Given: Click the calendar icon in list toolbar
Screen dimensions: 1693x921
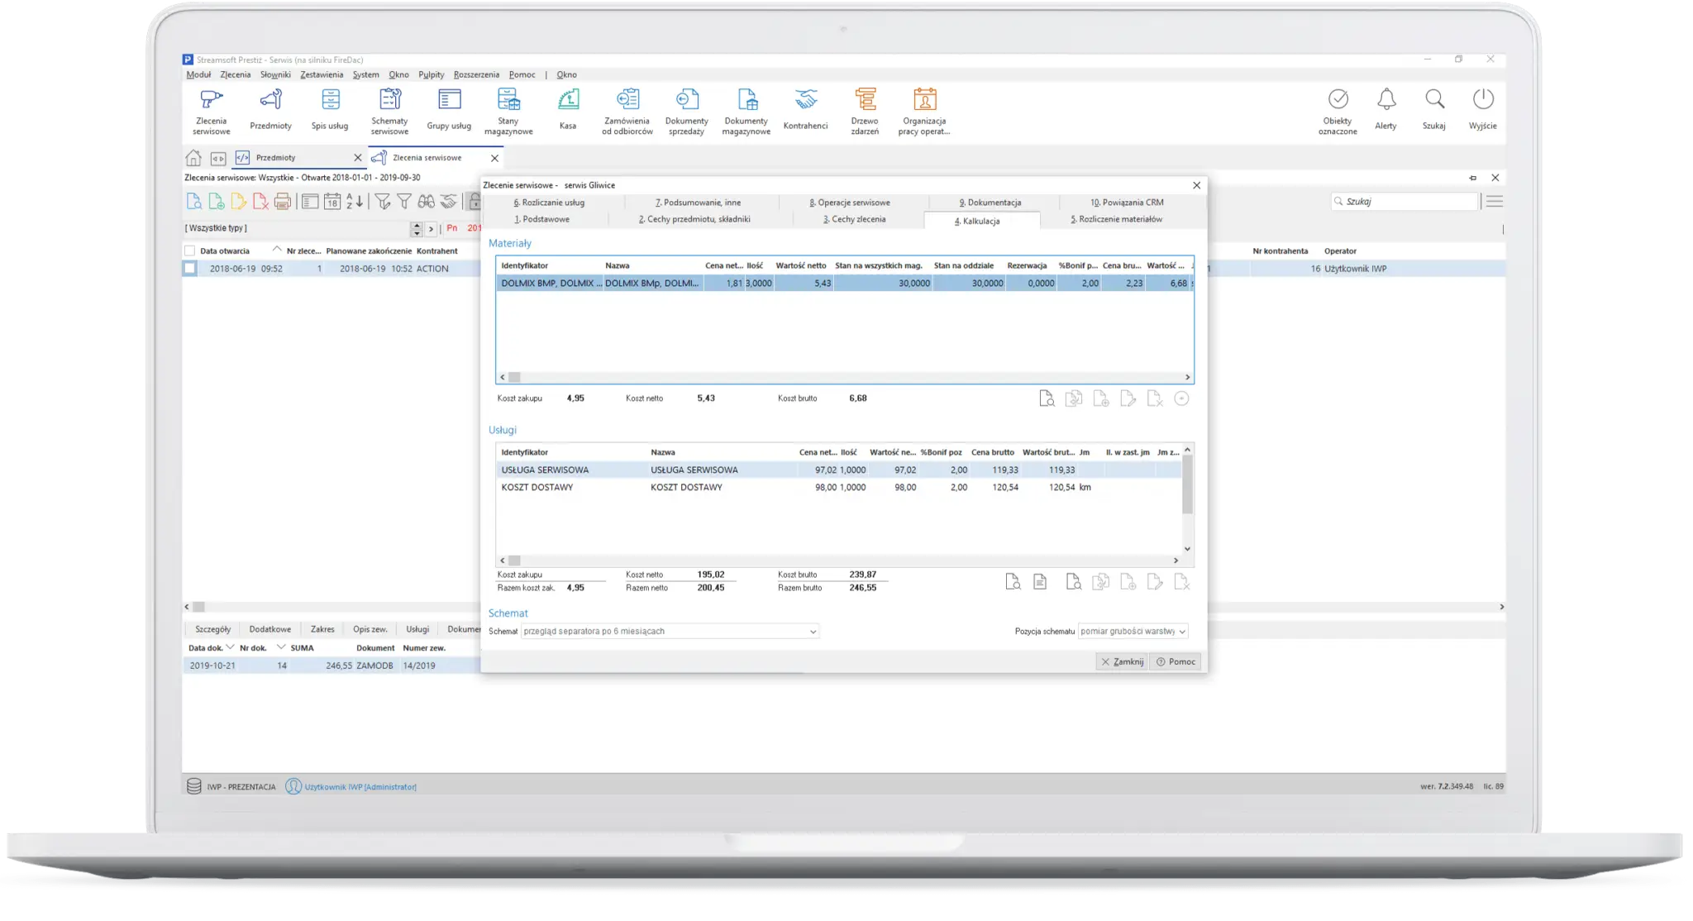Looking at the screenshot, I should point(332,201).
